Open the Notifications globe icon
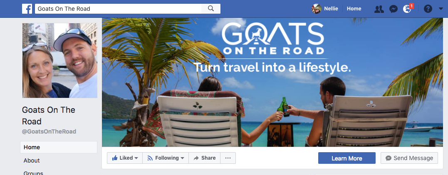Image resolution: width=448 pixels, height=175 pixels. click(407, 9)
